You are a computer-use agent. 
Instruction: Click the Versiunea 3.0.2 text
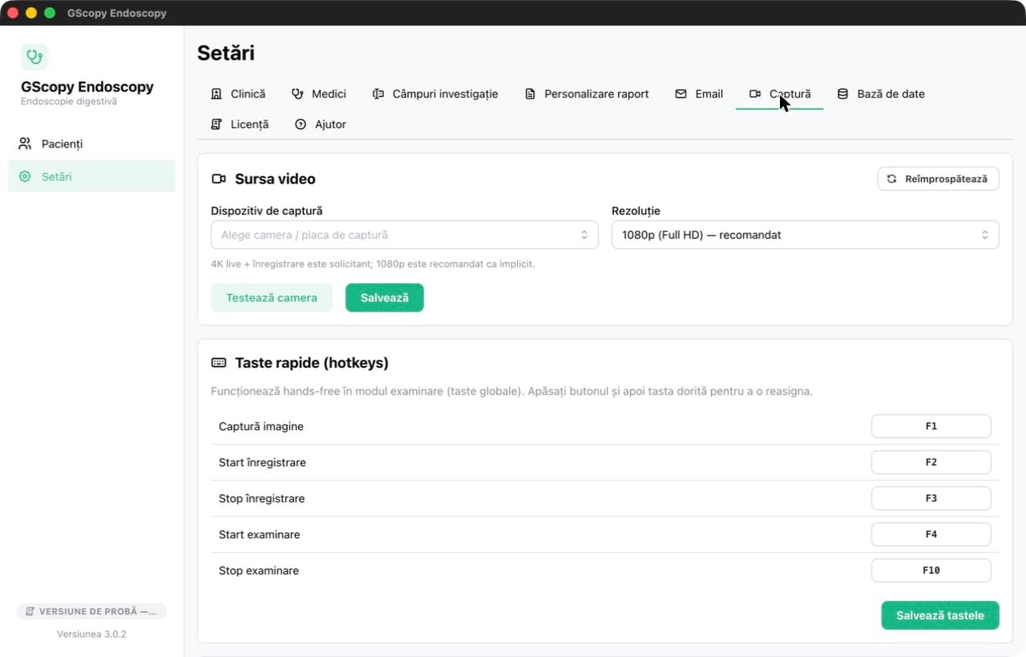coord(91,635)
